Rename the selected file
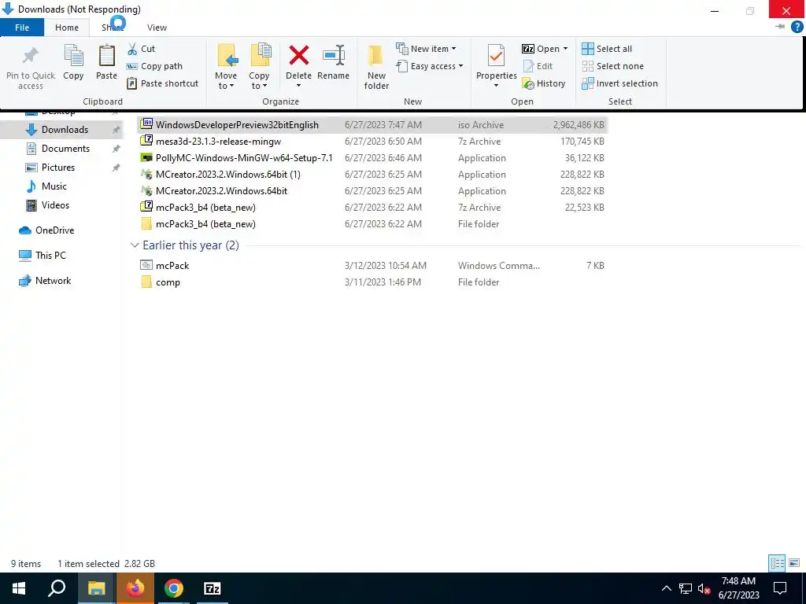Viewport: 806px width, 604px height. coord(333,62)
